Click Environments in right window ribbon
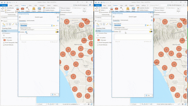The width and height of the screenshot is (188, 106). [104, 12]
